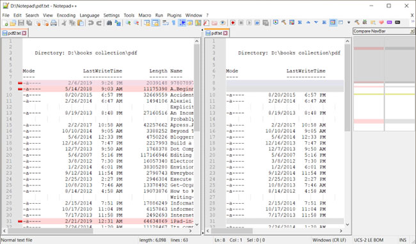Click line 31 iPad-in row in pdf2.txt
This screenshot has height=244, width=416.
coord(108,221)
